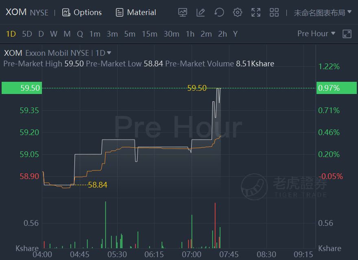This screenshot has width=358, height=260.
Task: Select the 2m interval
Action: coord(206,34)
